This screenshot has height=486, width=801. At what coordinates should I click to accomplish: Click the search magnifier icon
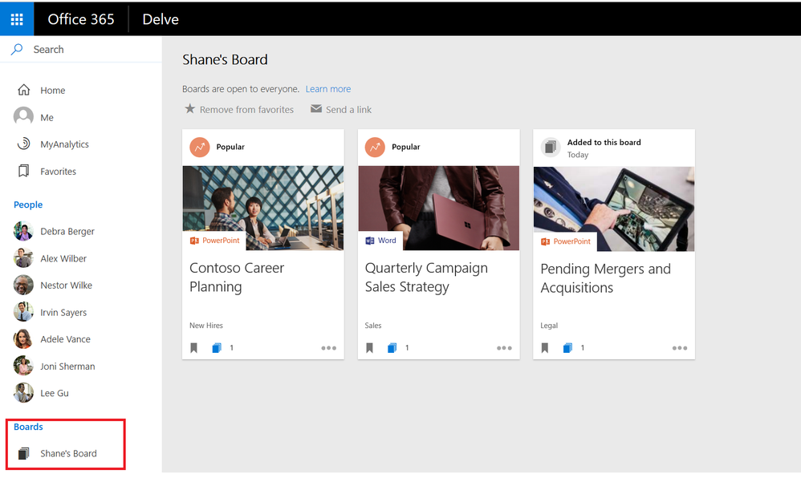click(17, 50)
